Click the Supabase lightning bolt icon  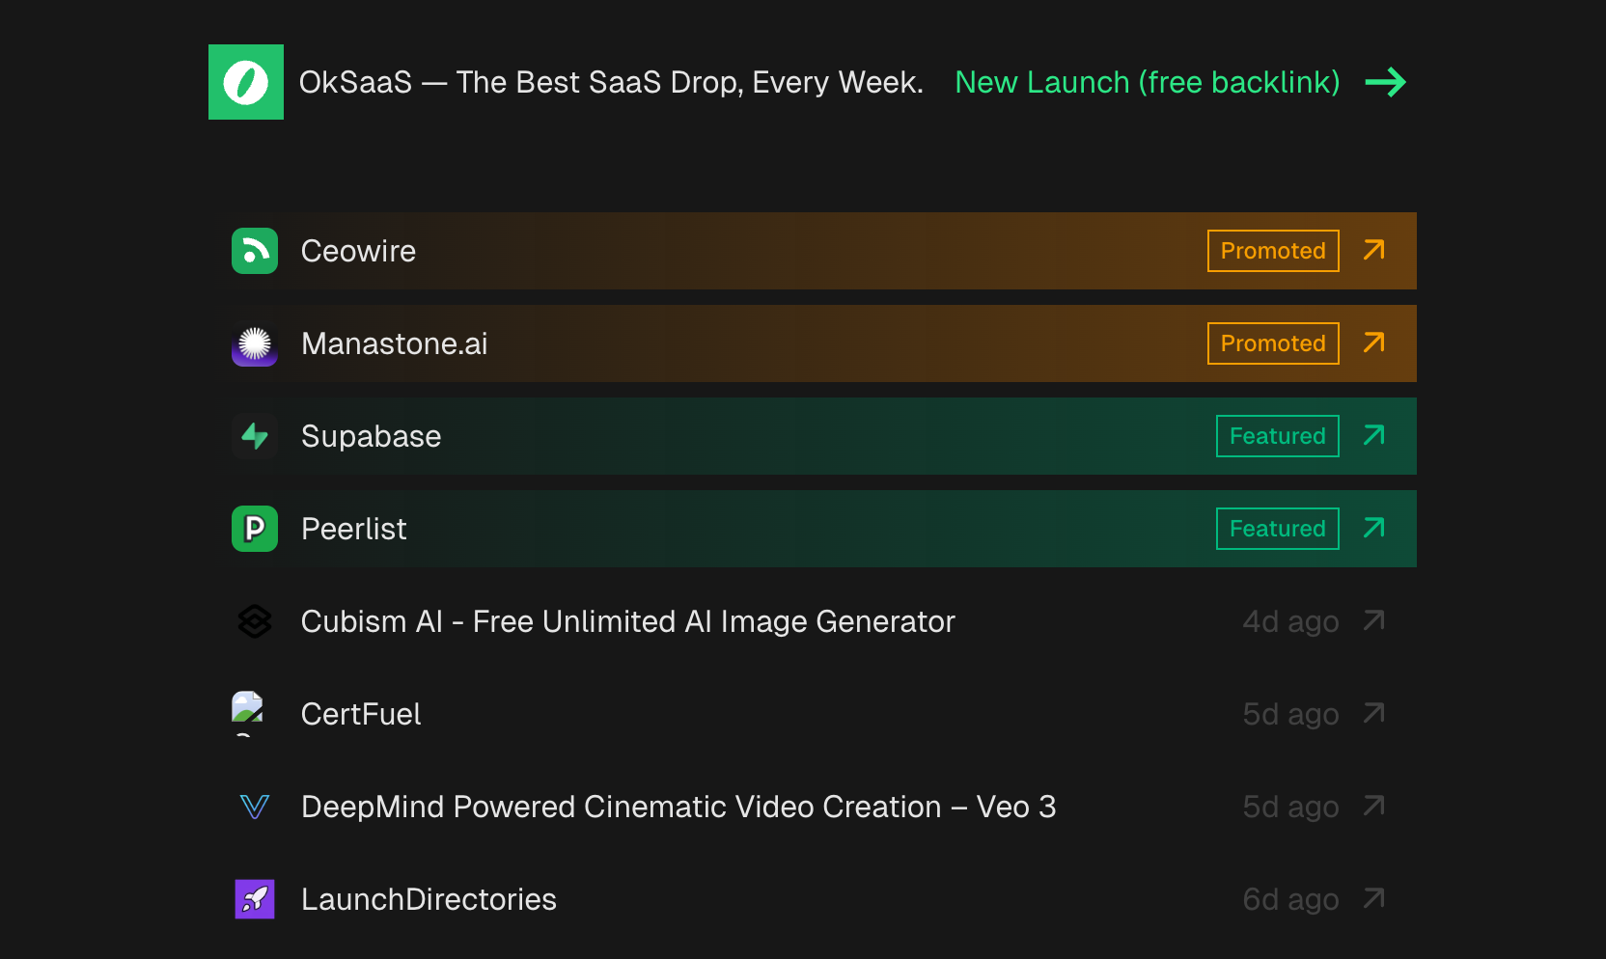(x=255, y=436)
